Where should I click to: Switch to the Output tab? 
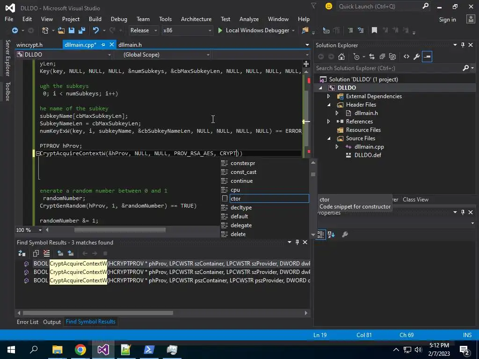click(x=52, y=322)
